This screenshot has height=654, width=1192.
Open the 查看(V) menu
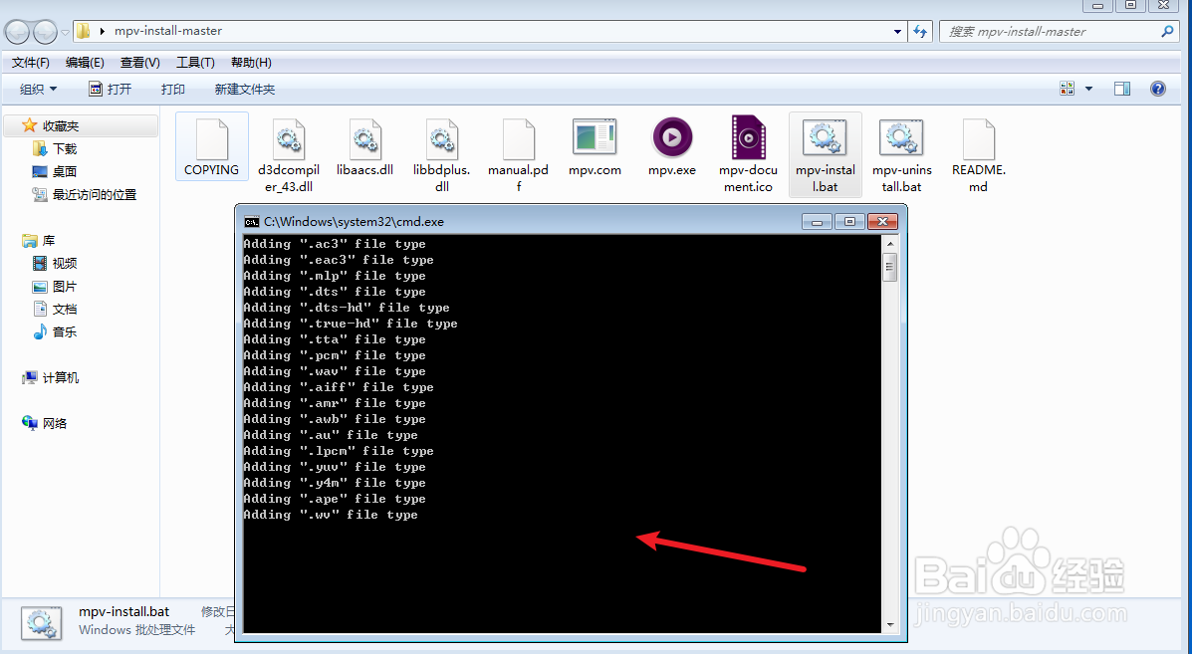point(139,62)
